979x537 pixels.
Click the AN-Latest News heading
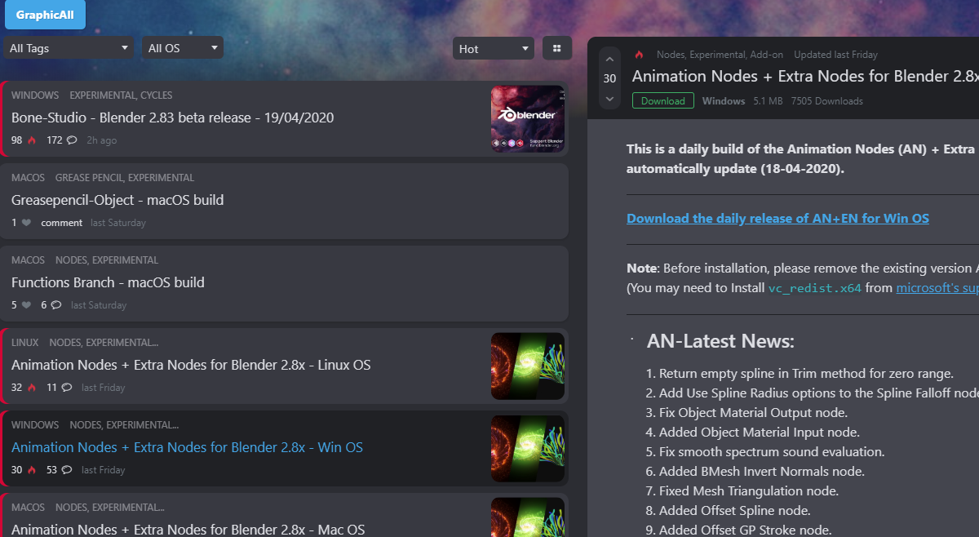pyautogui.click(x=720, y=341)
